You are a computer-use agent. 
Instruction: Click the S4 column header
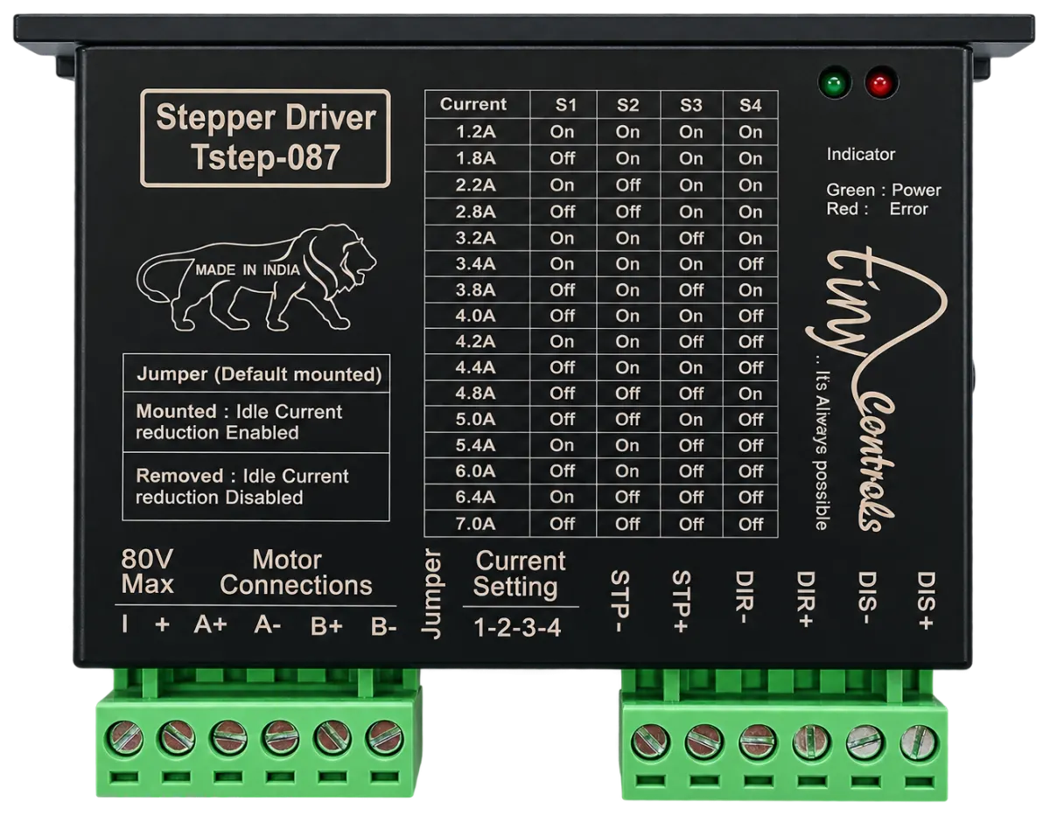tap(751, 106)
